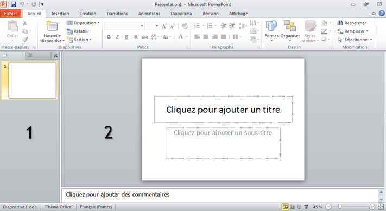Click the Remplacer button

pos(353,31)
